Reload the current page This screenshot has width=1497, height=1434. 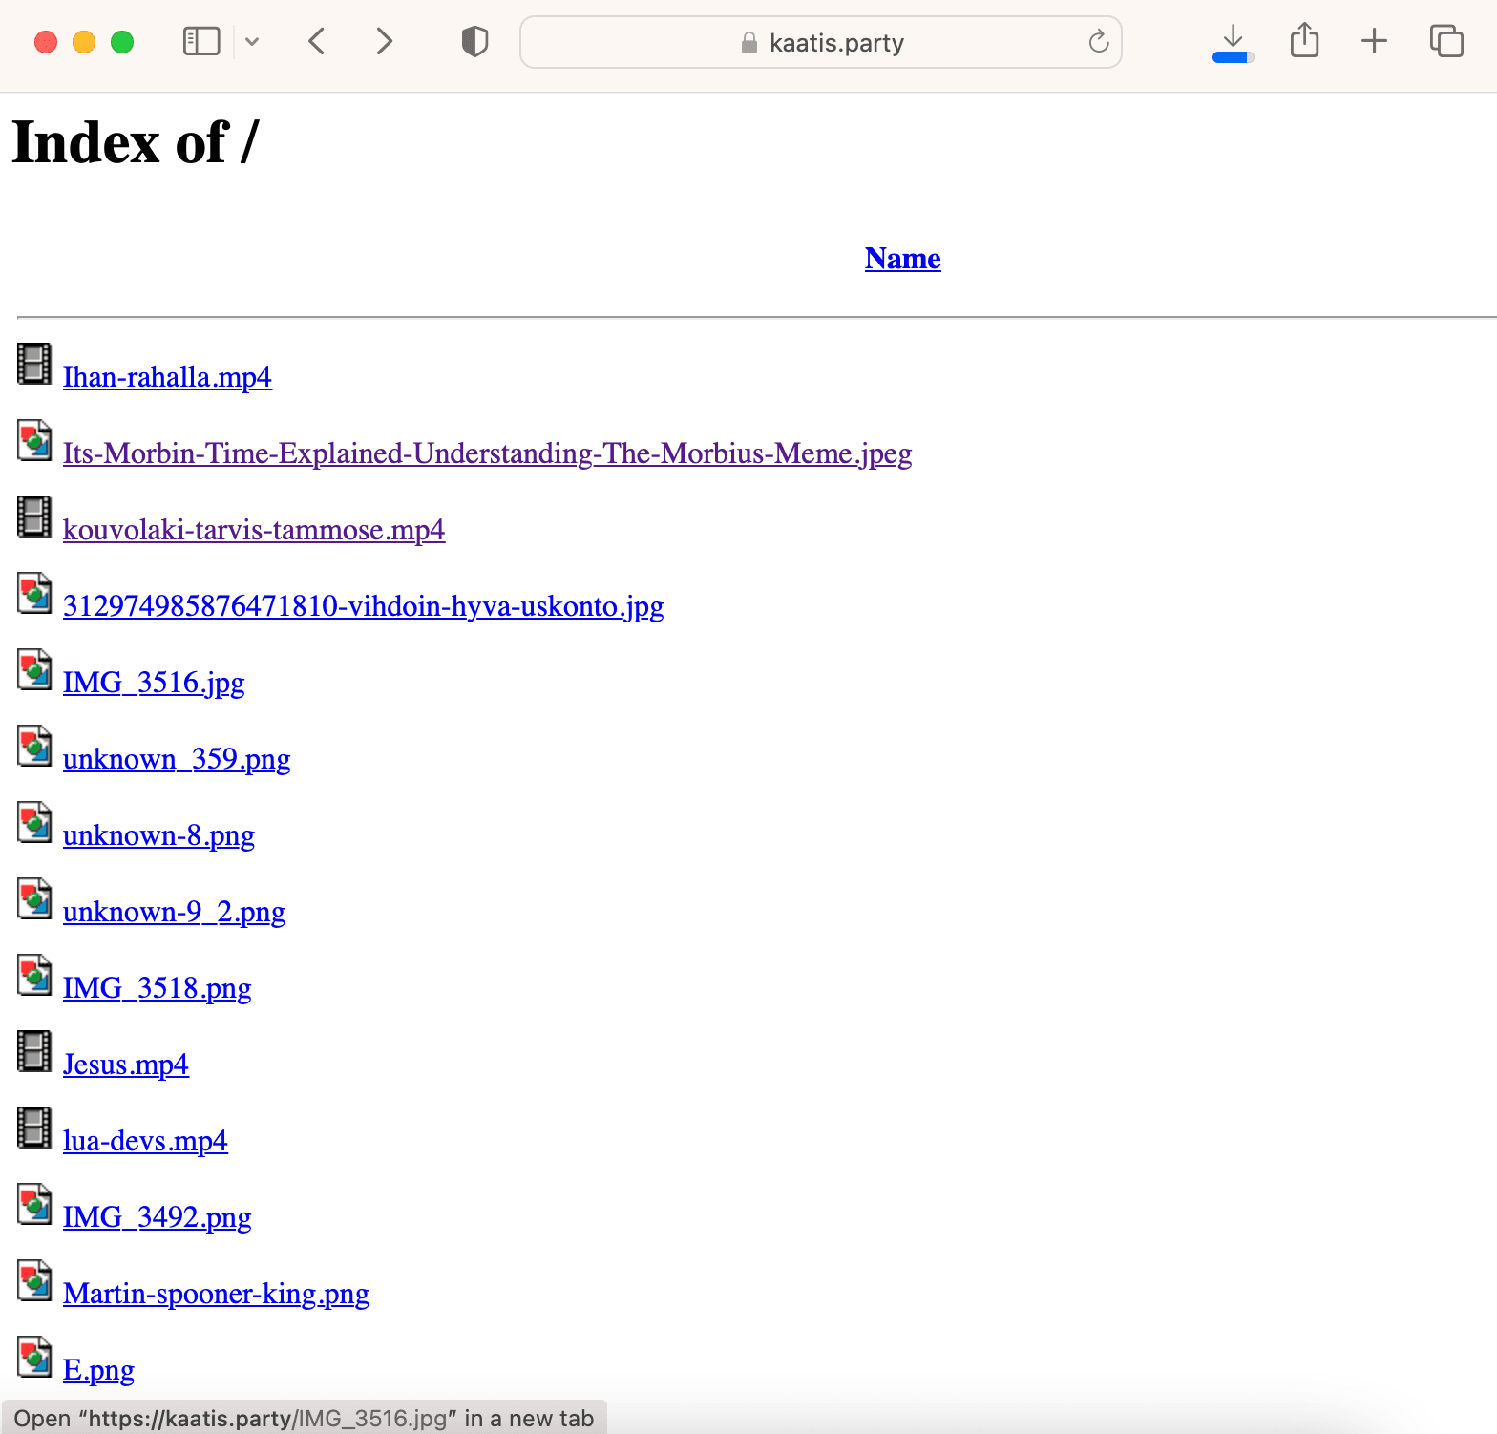click(x=1099, y=41)
